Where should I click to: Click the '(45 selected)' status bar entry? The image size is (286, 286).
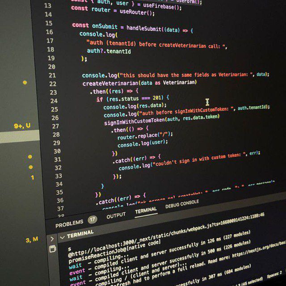(252, 281)
